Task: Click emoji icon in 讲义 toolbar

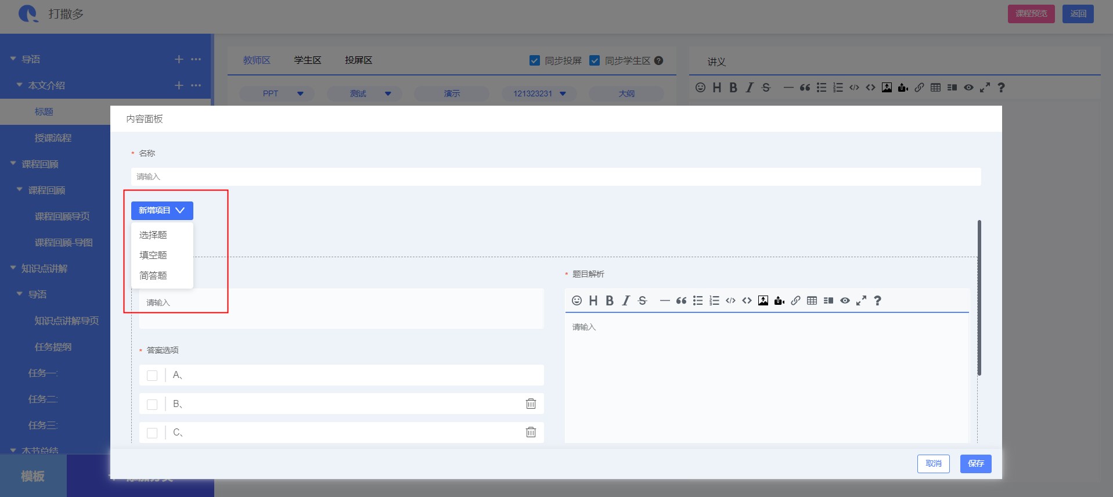Action: tap(700, 87)
